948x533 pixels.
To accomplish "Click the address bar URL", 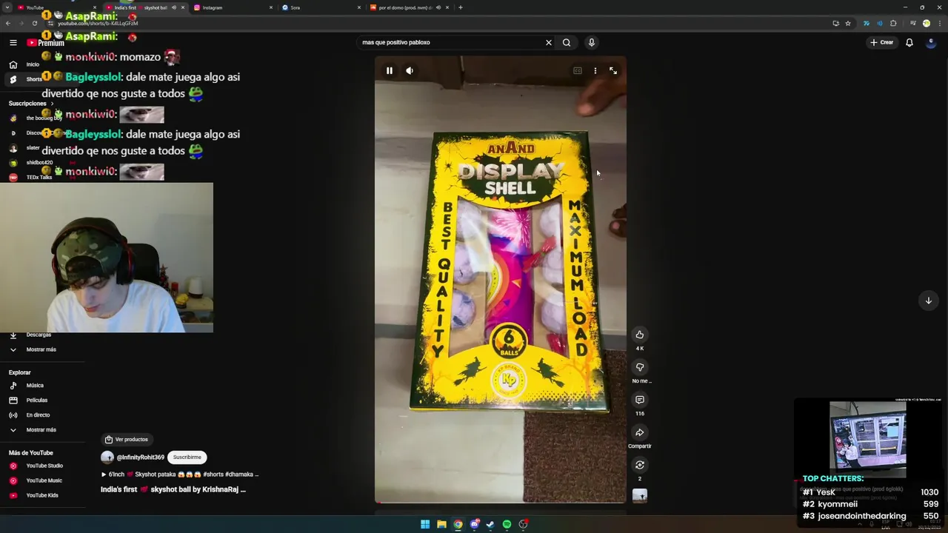I will pyautogui.click(x=98, y=24).
